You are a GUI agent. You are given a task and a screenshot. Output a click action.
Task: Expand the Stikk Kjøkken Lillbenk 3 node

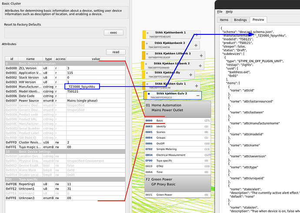click(201, 56)
